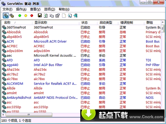This screenshot has width=166, height=124.
Task: Copy selected items with the copy icon
Action: coord(52,16)
